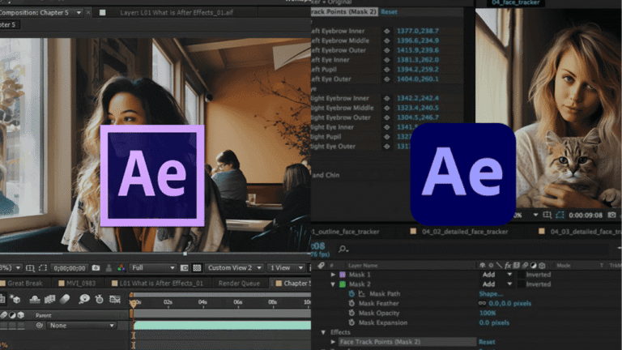
Task: Click the label tag column icon in right timeline
Action: 321,265
